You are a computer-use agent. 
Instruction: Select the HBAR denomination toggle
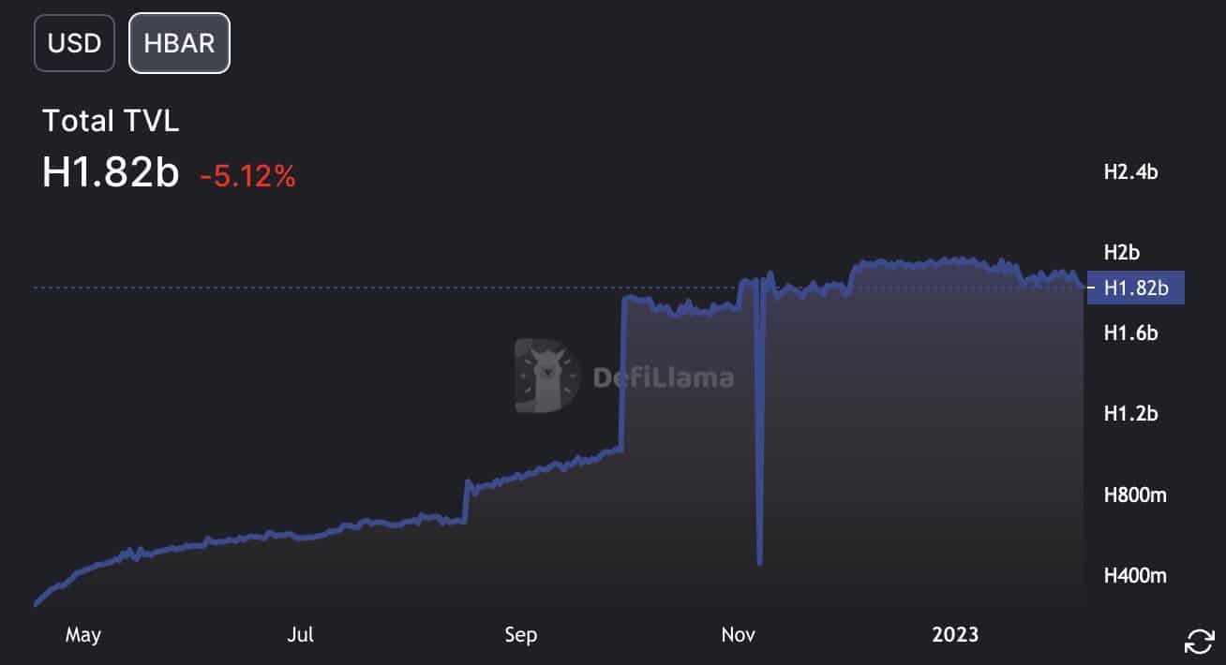point(179,43)
